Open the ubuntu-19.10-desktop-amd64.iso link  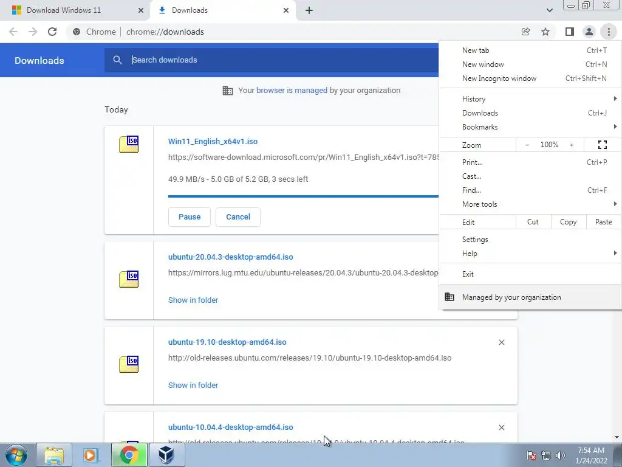tap(227, 342)
